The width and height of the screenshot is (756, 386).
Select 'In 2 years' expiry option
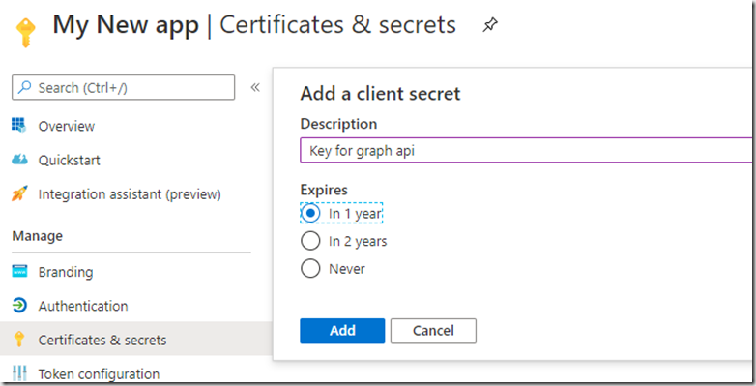coord(344,241)
